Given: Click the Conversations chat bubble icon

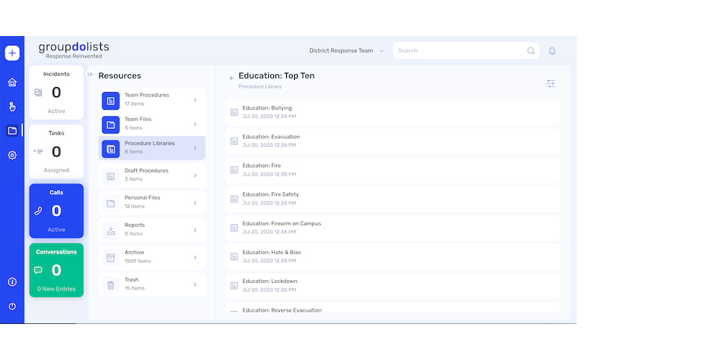Looking at the screenshot, I should point(38,271).
